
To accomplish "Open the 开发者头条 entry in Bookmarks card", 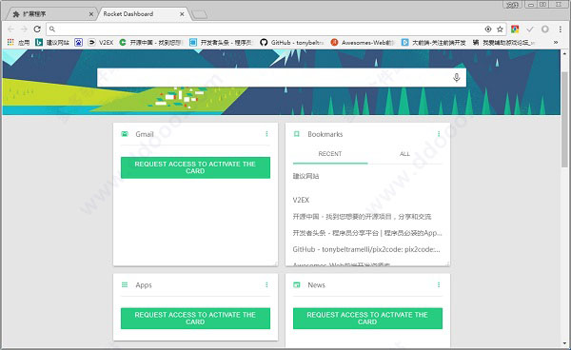I will click(367, 233).
